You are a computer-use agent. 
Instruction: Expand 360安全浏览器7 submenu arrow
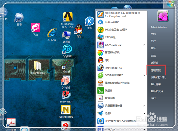(144, 75)
